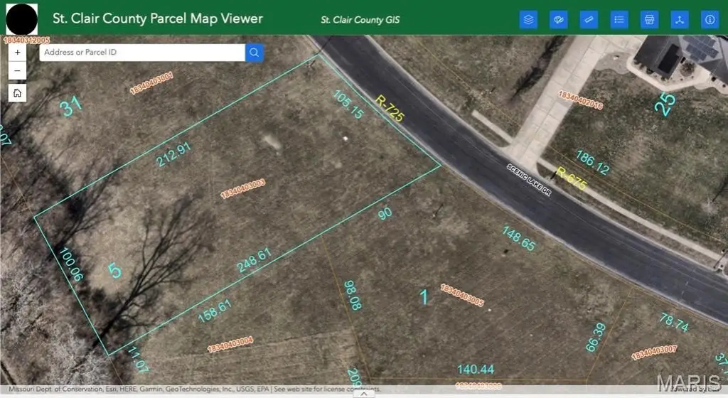This screenshot has width=728, height=398.
Task: Open the Legend list panel
Action: coord(619,19)
